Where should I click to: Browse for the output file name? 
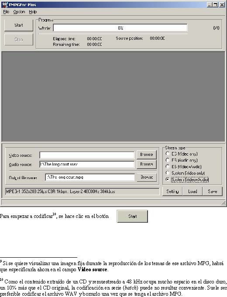pos(147,177)
